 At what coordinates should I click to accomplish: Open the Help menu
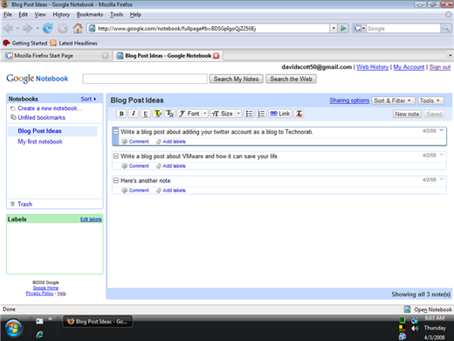tap(135, 15)
